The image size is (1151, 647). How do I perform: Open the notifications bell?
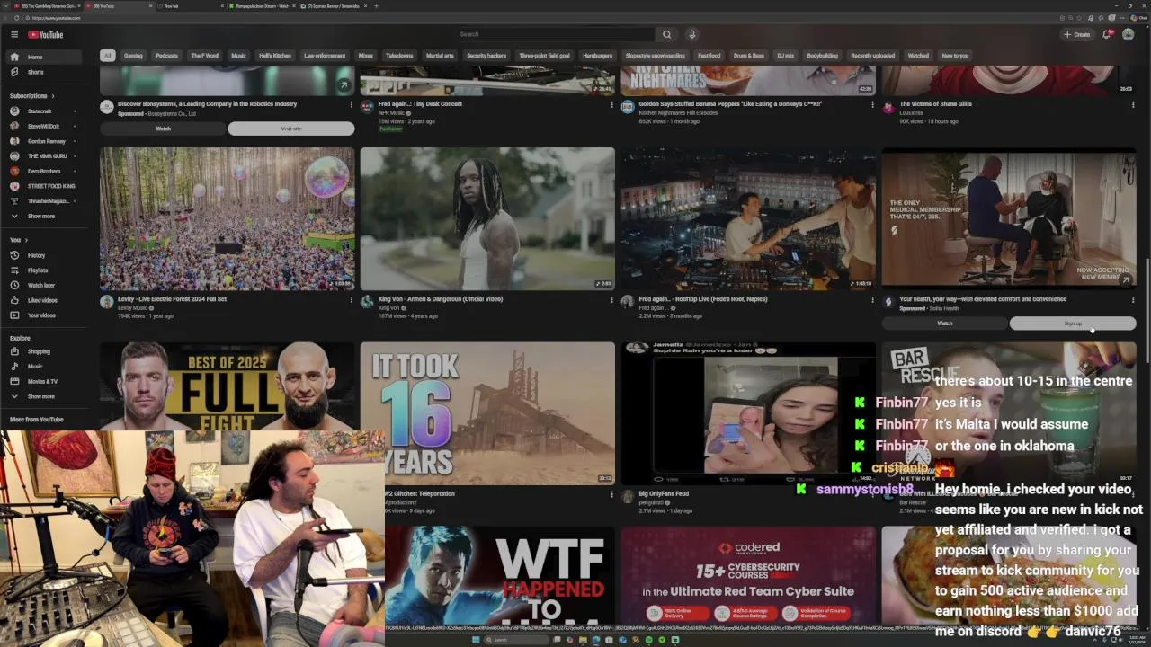(1107, 34)
